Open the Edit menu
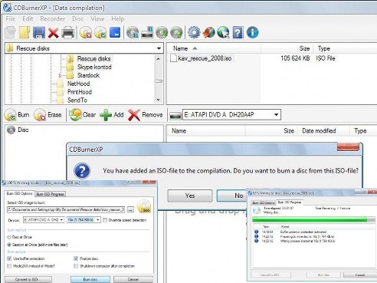The image size is (377, 283). (x=28, y=18)
